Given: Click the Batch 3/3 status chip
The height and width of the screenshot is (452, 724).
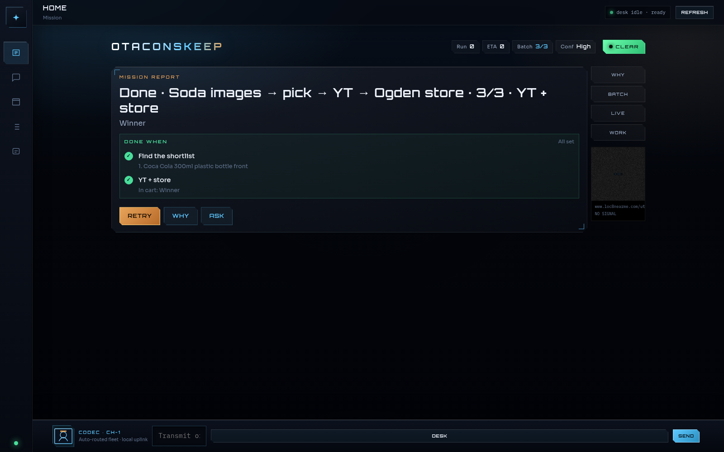Looking at the screenshot, I should coord(532,47).
